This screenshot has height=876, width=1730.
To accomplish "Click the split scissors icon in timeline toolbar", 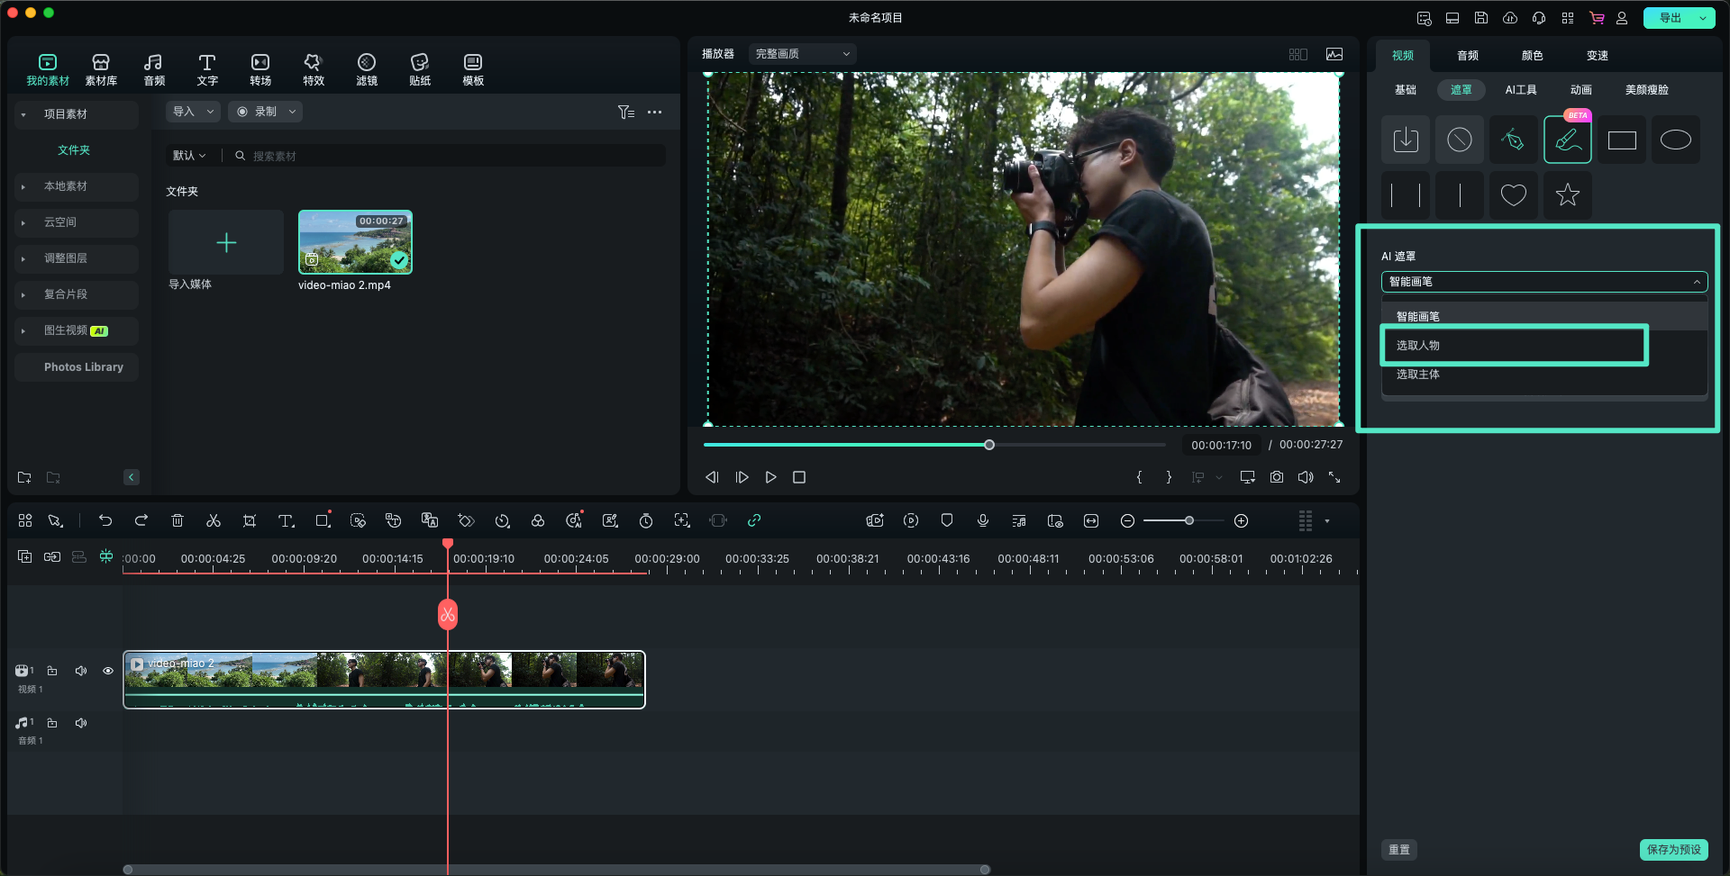I will click(x=214, y=521).
